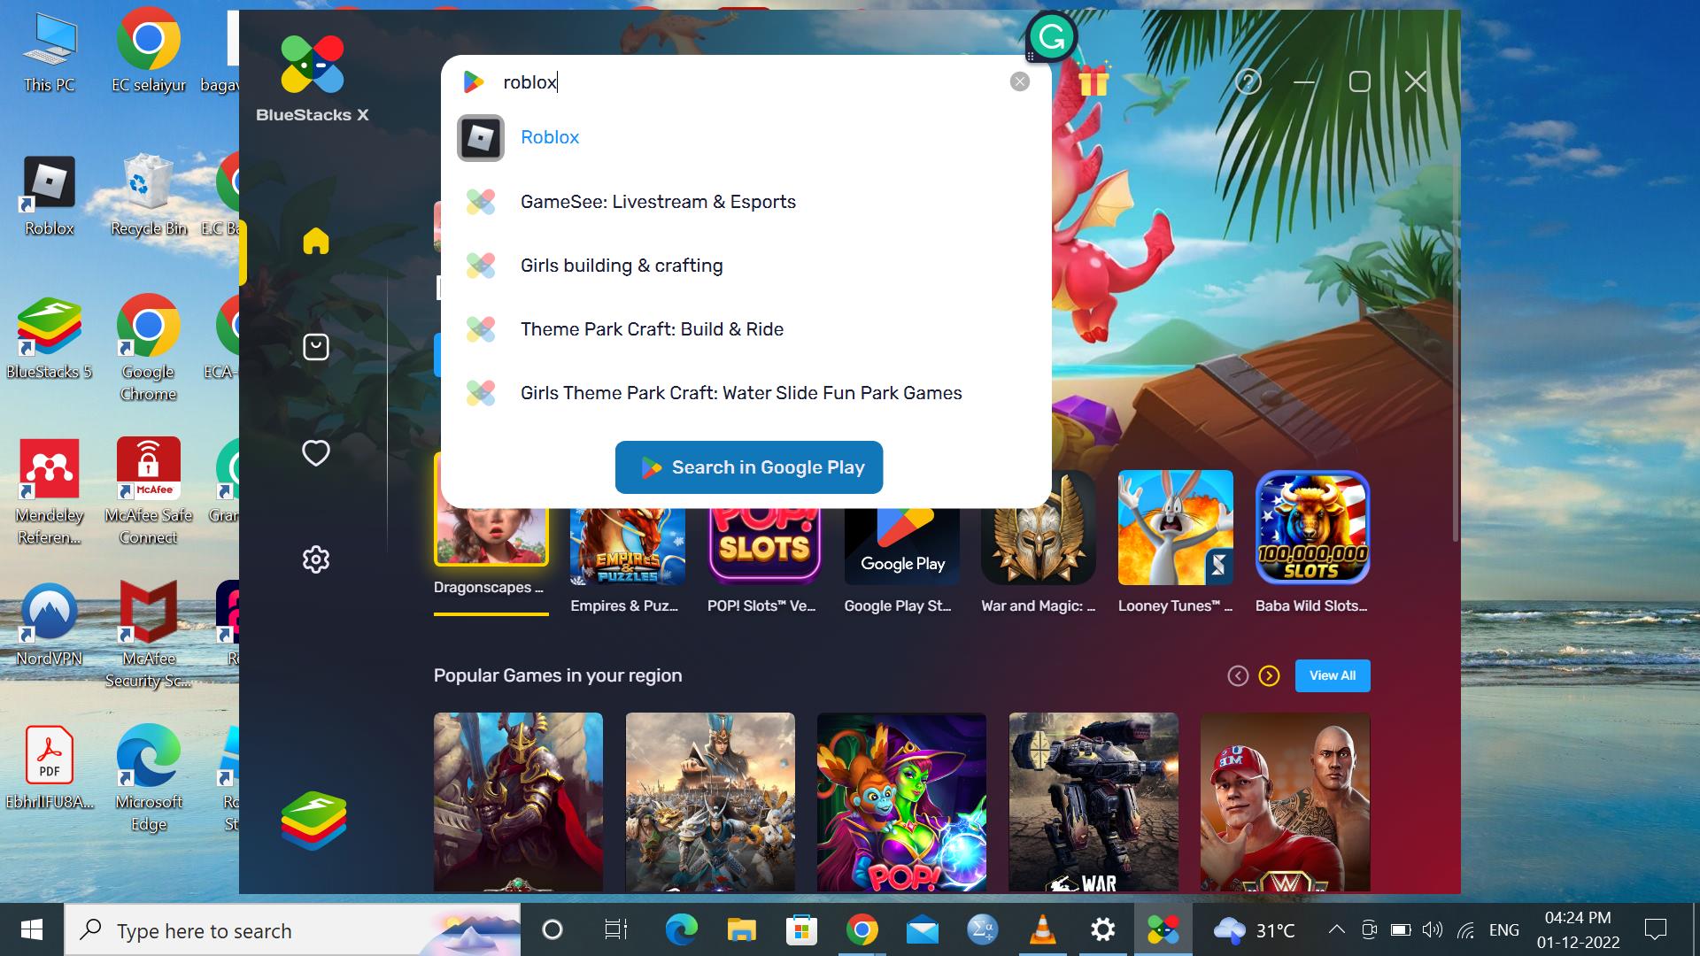Select the McAfee Safe Connect desktop icon
Screen dimensions: 1700x956
(x=149, y=492)
